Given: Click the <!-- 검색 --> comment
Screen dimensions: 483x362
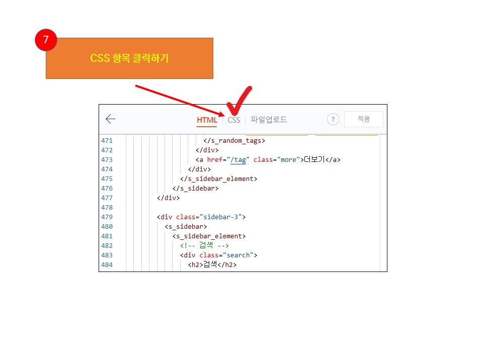Looking at the screenshot, I should click(x=205, y=245).
